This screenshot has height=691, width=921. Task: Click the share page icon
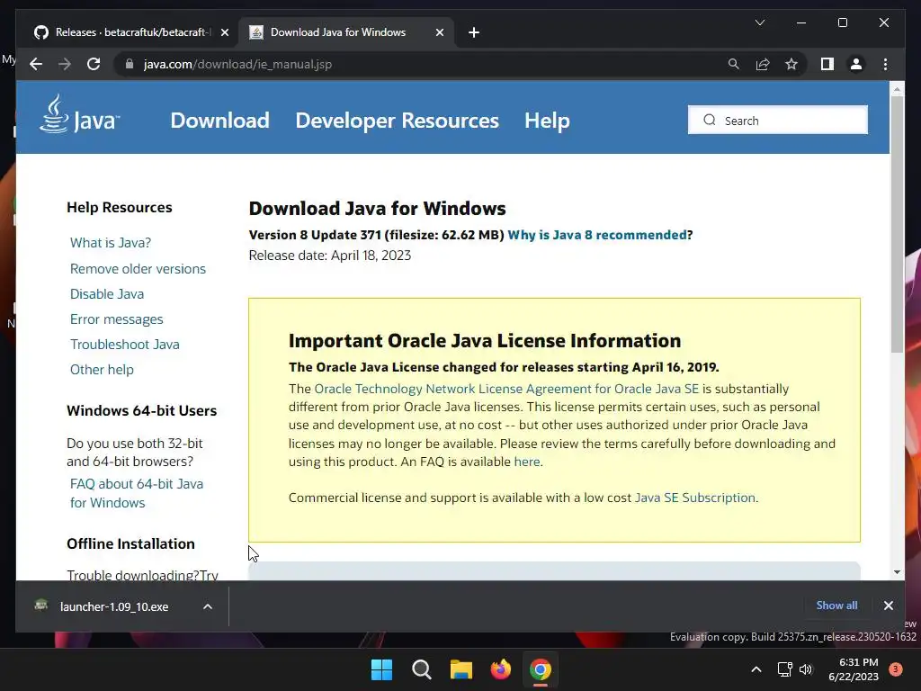click(x=763, y=64)
